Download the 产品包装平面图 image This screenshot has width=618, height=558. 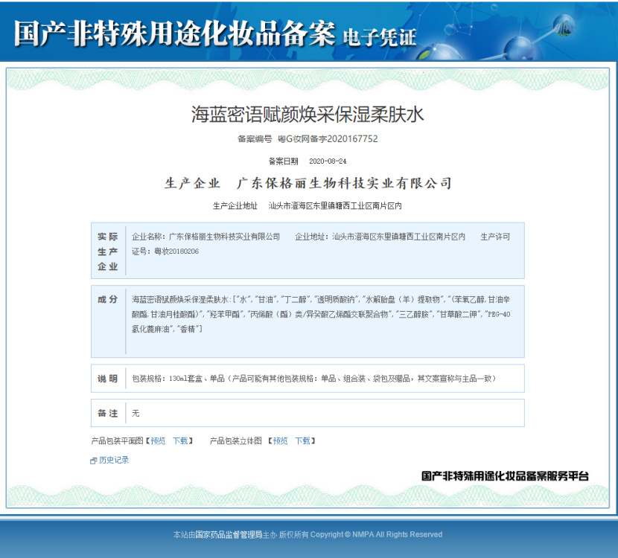coord(180,441)
